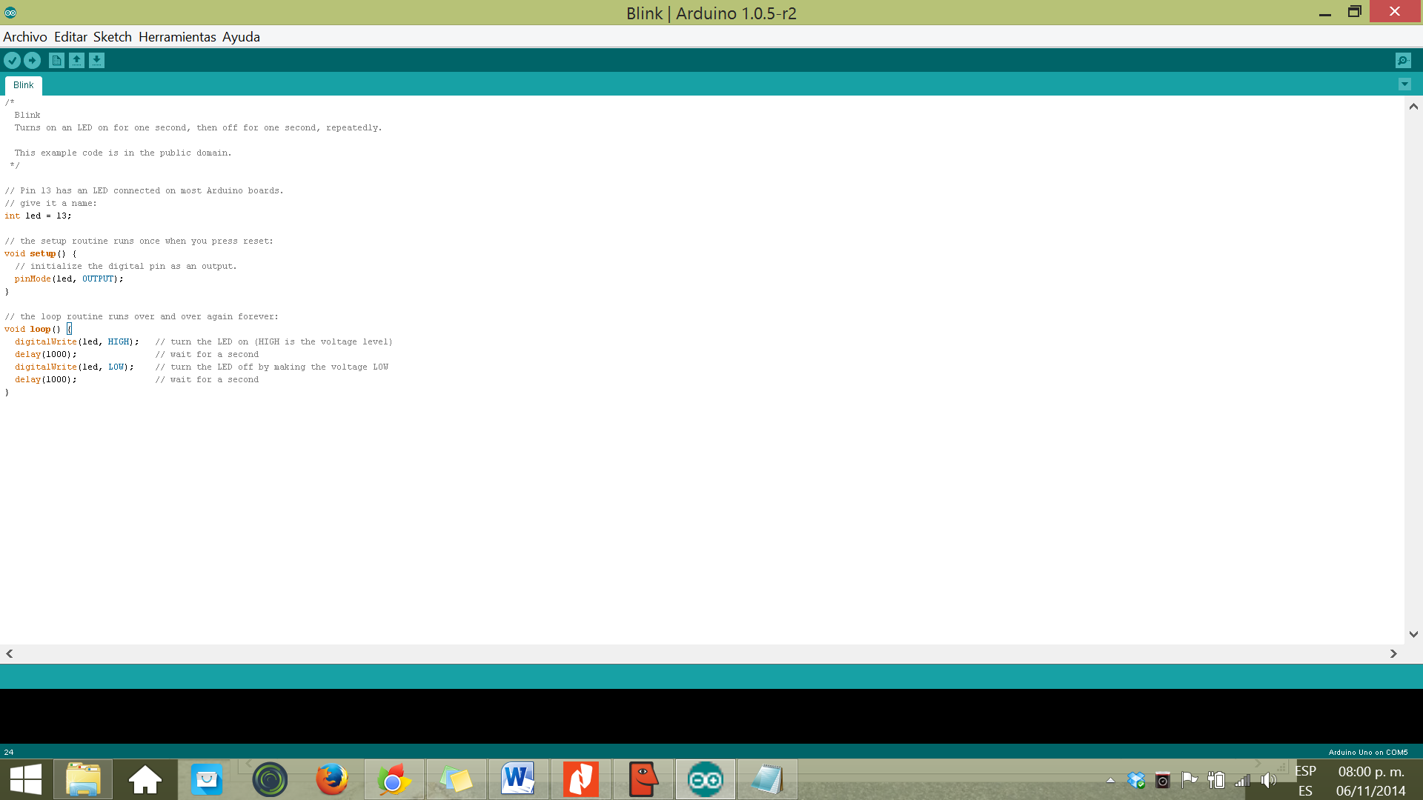Viewport: 1423px width, 800px height.
Task: Open the Serial Monitor magnifier icon
Action: (x=1402, y=61)
